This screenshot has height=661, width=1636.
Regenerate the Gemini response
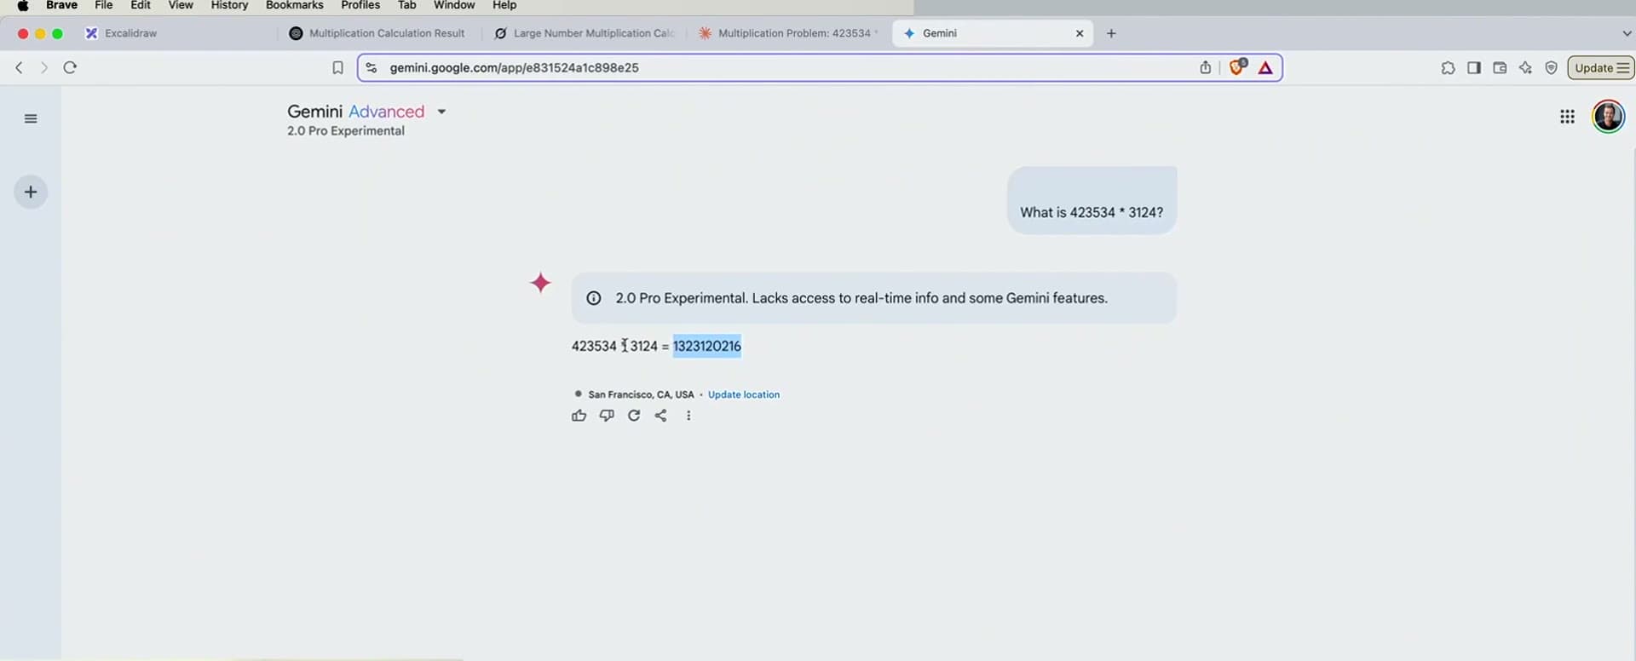(634, 416)
